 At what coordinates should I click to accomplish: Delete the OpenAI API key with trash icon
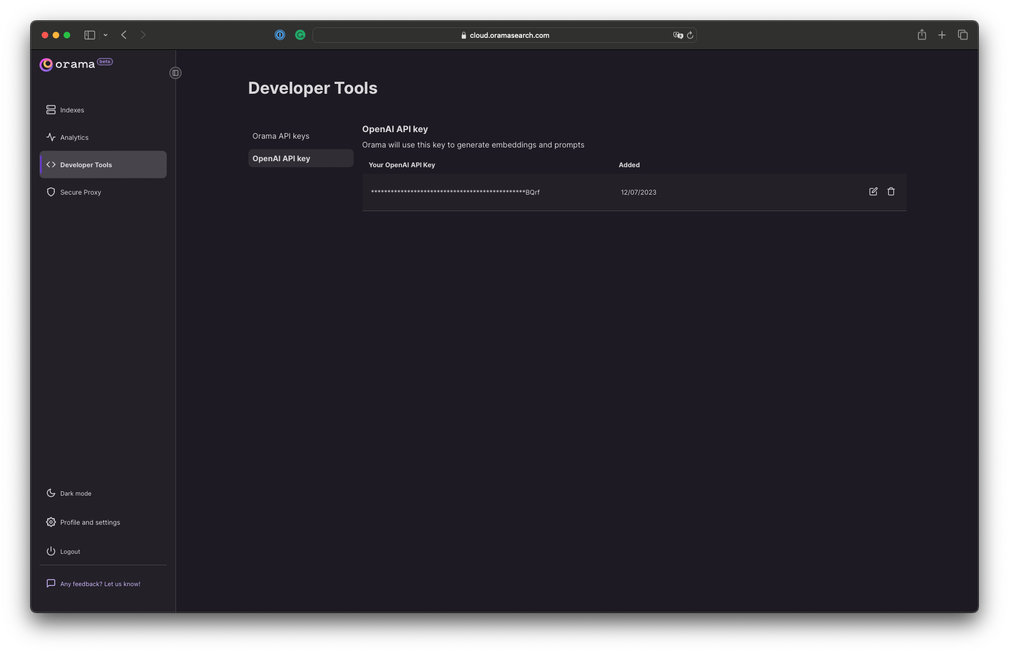tap(891, 191)
